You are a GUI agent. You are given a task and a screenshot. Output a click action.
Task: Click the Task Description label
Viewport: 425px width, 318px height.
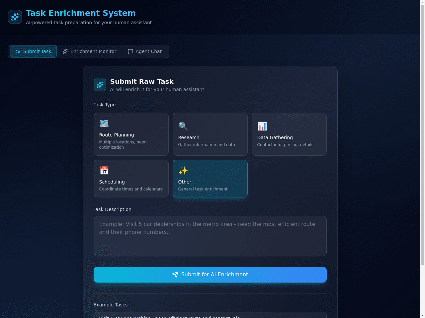[x=113, y=209]
